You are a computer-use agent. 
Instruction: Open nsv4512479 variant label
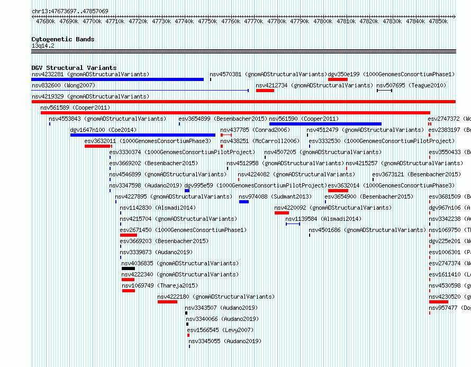(365, 130)
